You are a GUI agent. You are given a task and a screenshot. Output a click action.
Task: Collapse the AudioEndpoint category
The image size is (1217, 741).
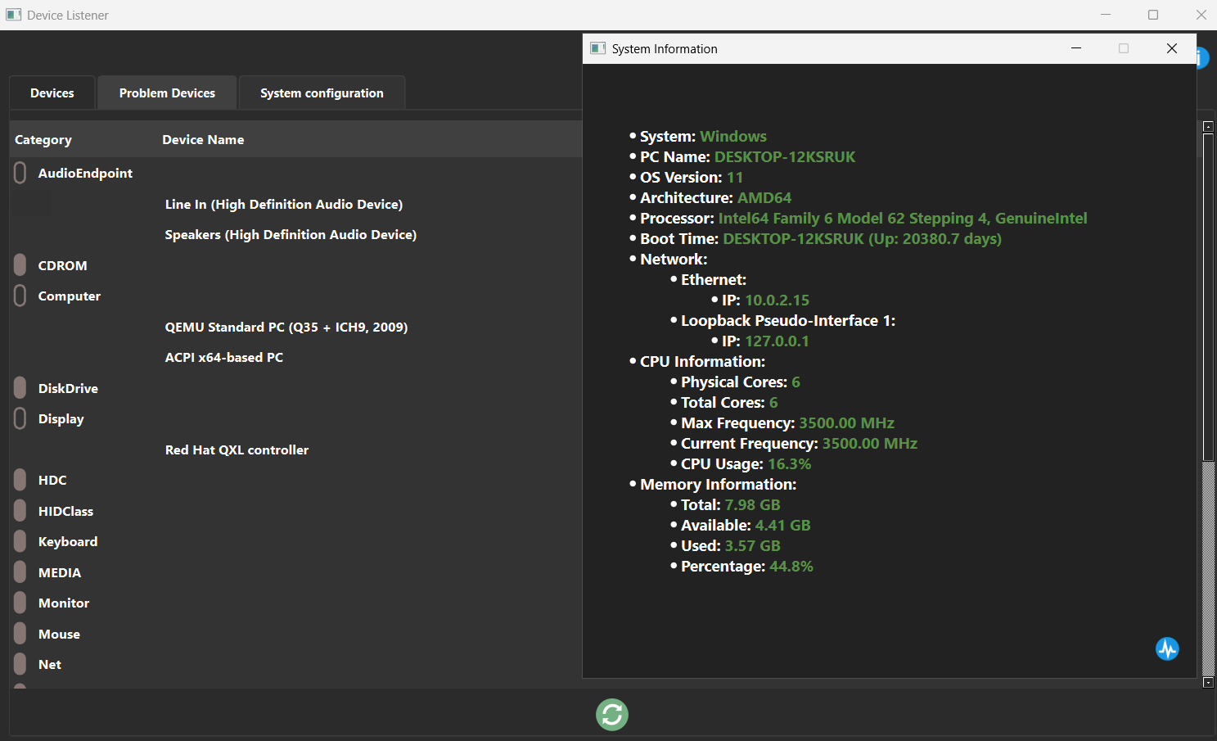[20, 173]
